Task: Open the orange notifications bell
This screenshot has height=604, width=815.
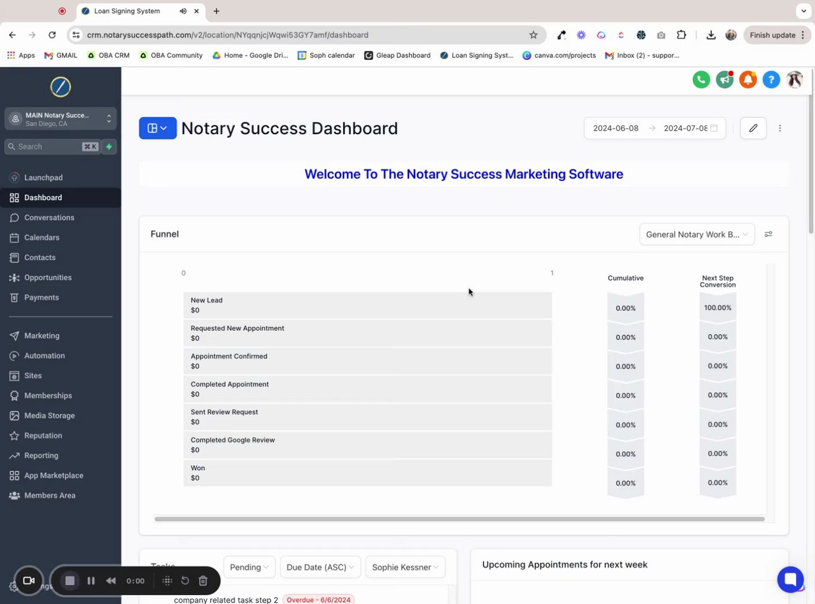Action: [x=748, y=80]
